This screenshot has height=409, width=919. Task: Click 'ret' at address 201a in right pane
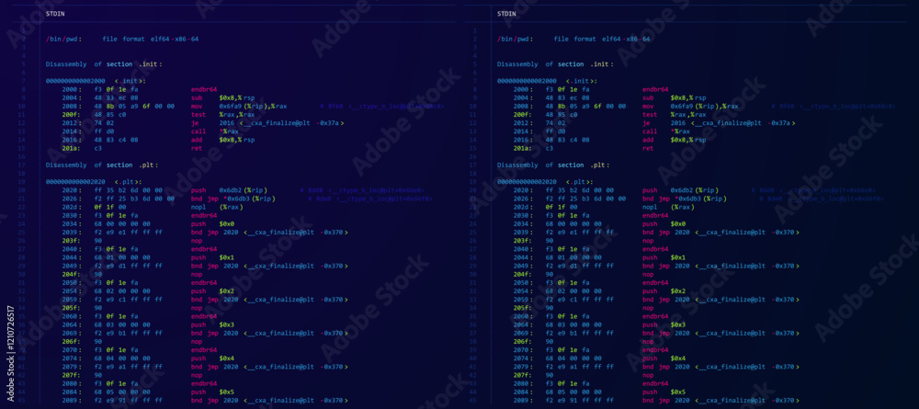click(648, 148)
